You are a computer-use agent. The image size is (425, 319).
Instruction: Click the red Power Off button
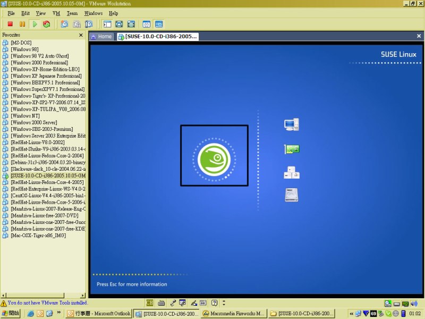[x=10, y=24]
